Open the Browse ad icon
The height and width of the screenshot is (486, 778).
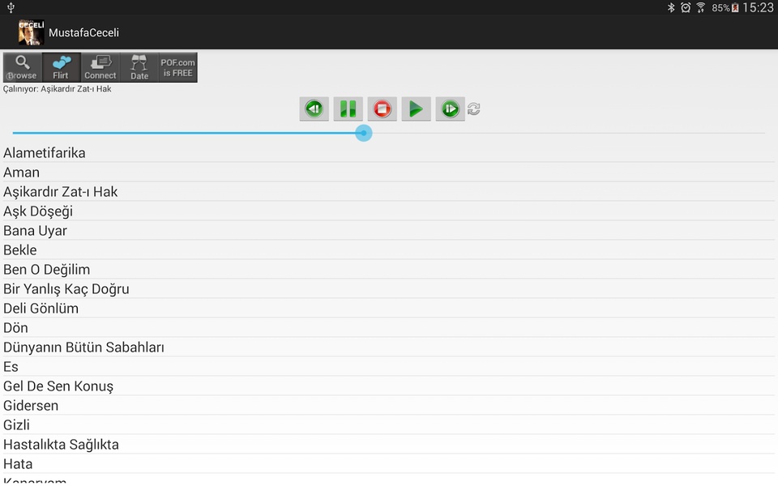[x=23, y=67]
